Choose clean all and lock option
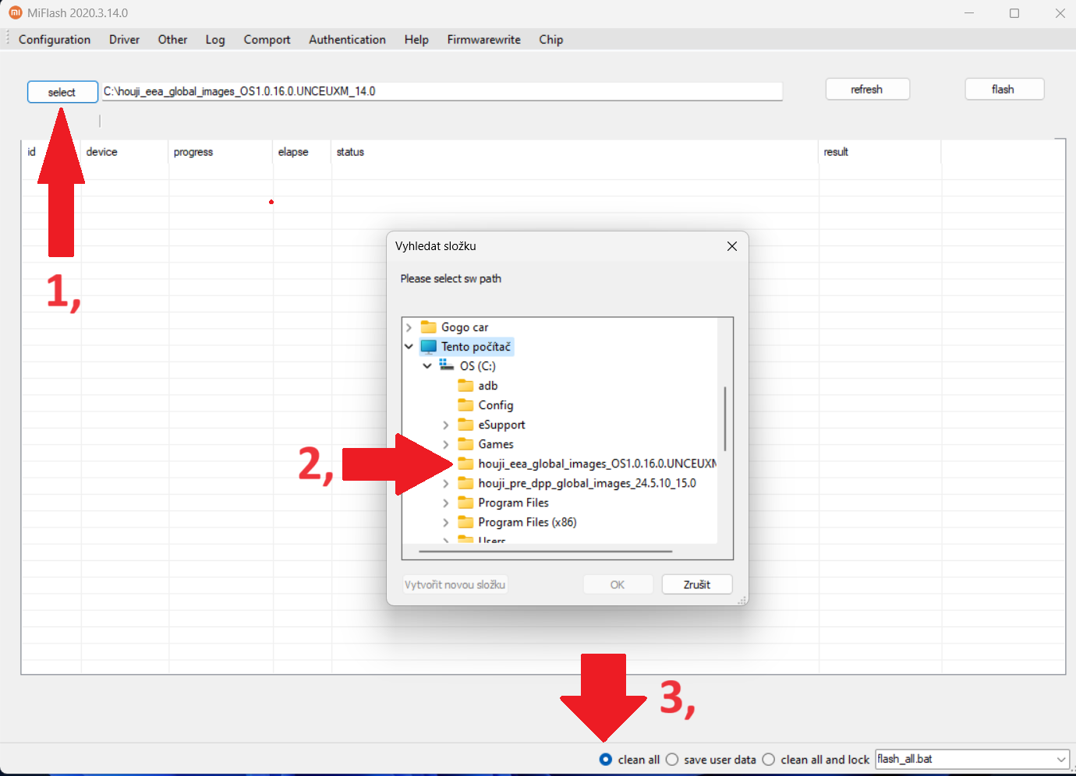This screenshot has width=1076, height=776. click(769, 760)
